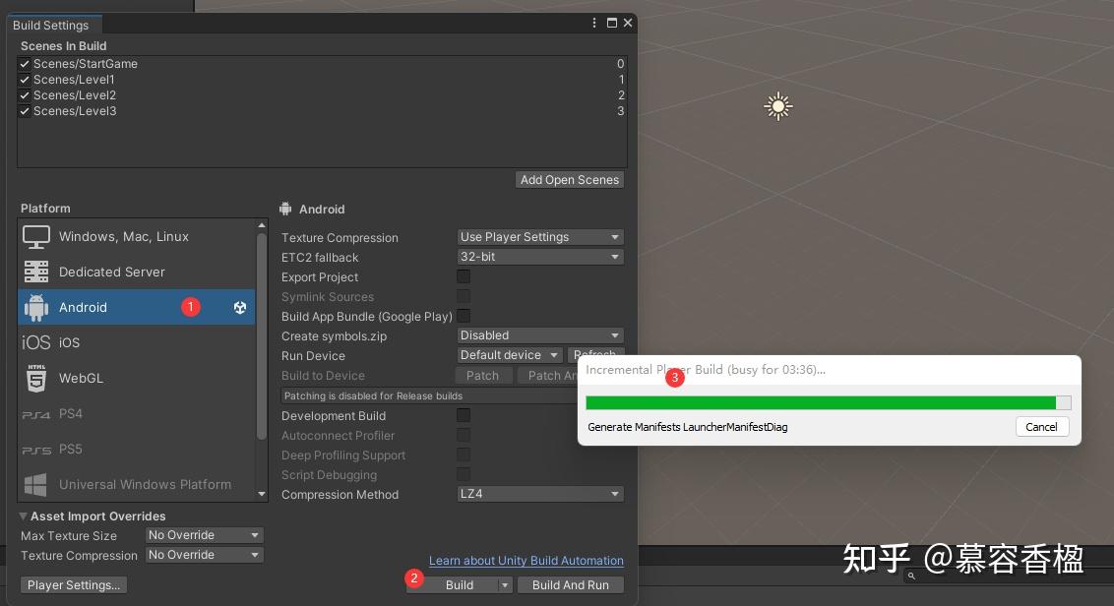Open the ETC2 fallback dropdown
1114x606 pixels.
point(540,257)
